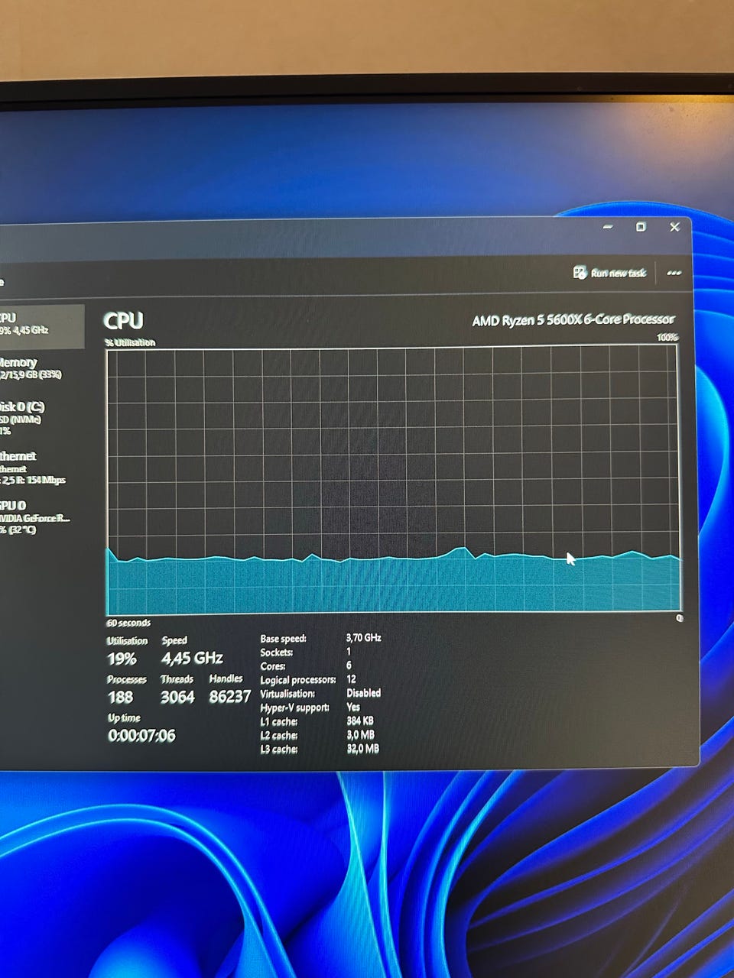
Task: Open the three-dots more options menu
Action: [x=674, y=273]
